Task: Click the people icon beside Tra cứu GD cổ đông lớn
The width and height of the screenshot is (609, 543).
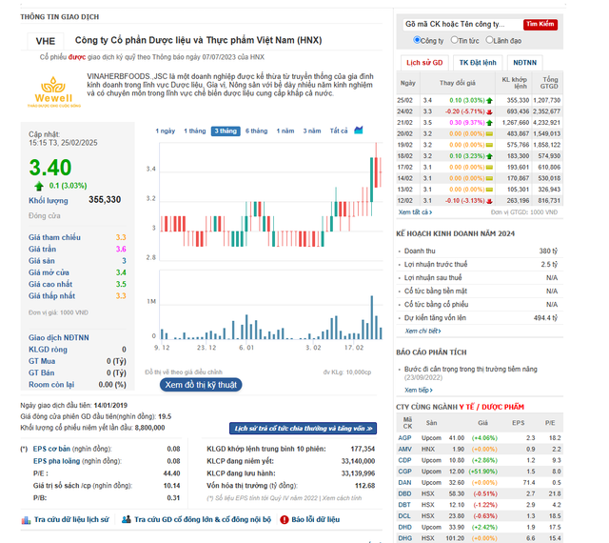Action: pos(127,520)
